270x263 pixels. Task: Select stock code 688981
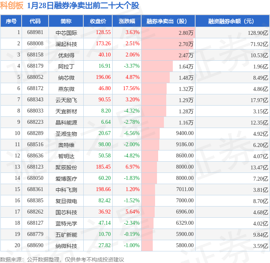[x=35, y=32]
